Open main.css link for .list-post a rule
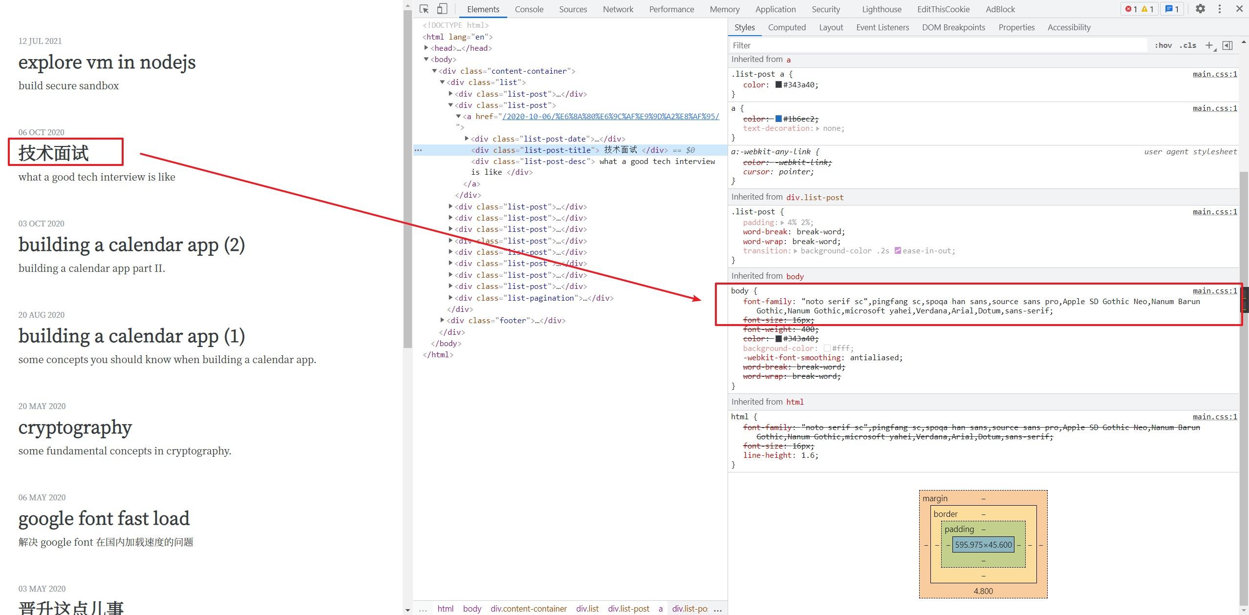1249x615 pixels. 1214,74
